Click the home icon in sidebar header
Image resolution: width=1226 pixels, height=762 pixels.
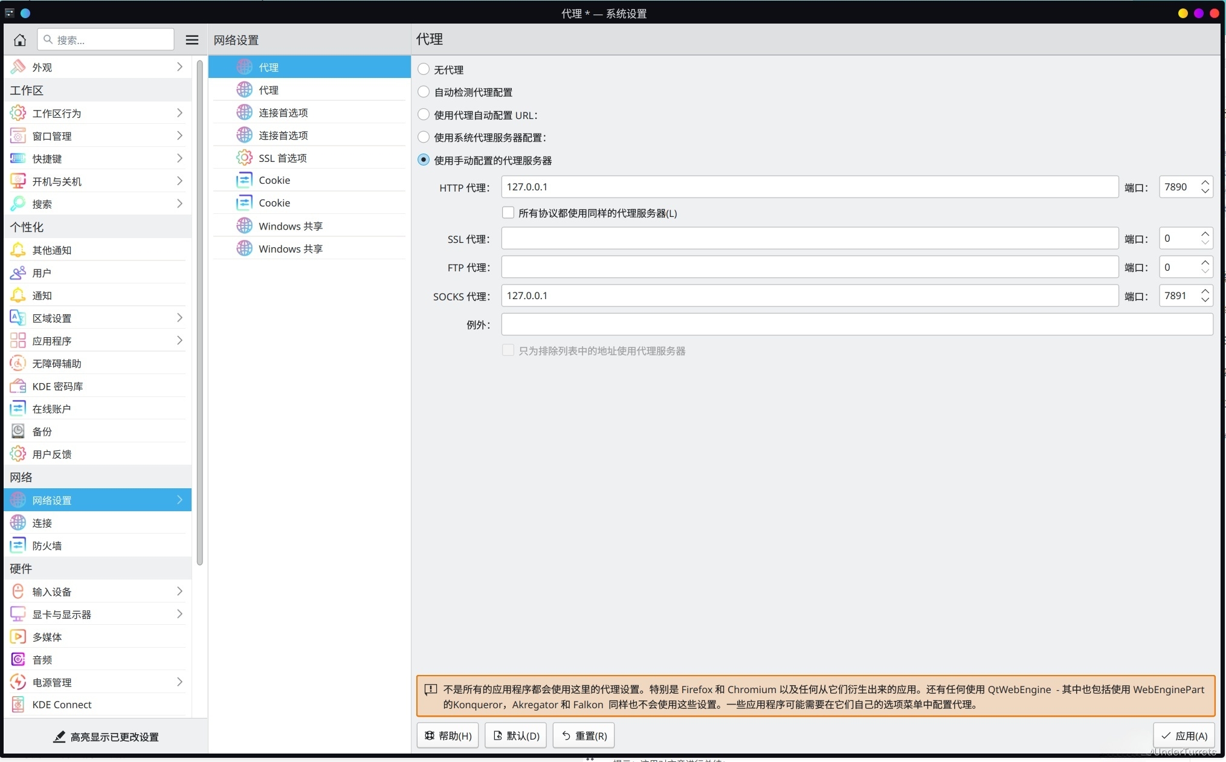[20, 40]
